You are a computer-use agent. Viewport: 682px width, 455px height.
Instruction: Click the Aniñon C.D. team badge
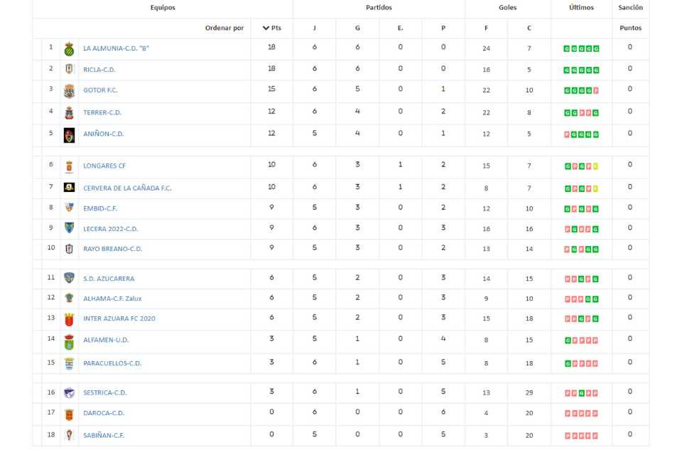coord(69,135)
